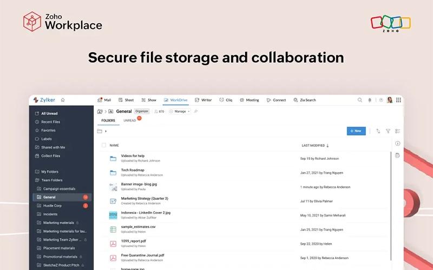Expand the folder path chevron
433x270 pixels.
(106, 131)
